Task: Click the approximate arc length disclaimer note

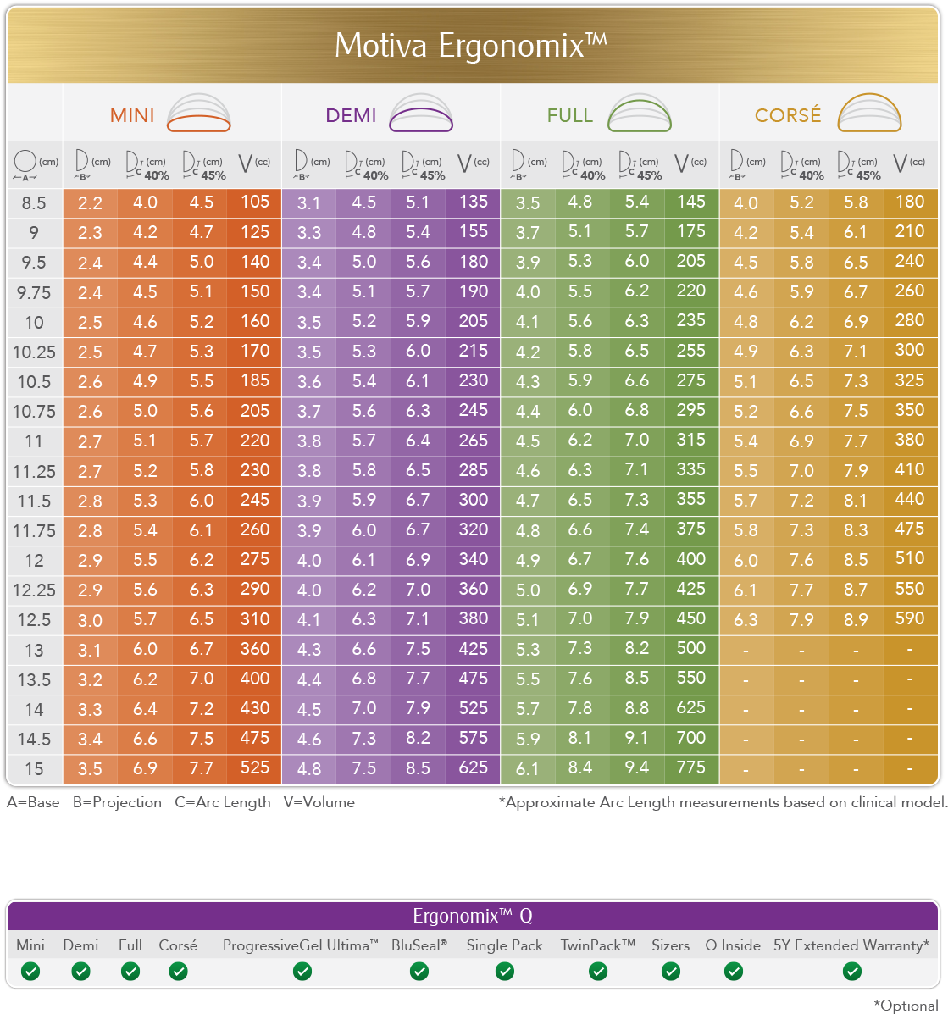Action: pyautogui.click(x=723, y=802)
